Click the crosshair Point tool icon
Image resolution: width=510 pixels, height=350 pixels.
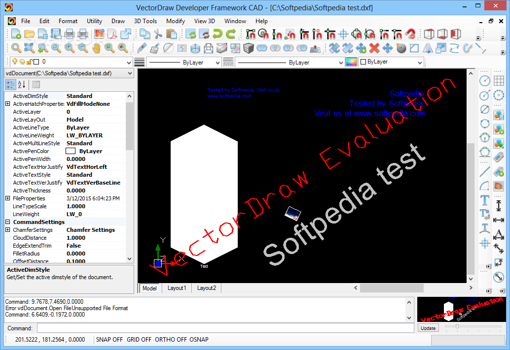click(x=485, y=243)
